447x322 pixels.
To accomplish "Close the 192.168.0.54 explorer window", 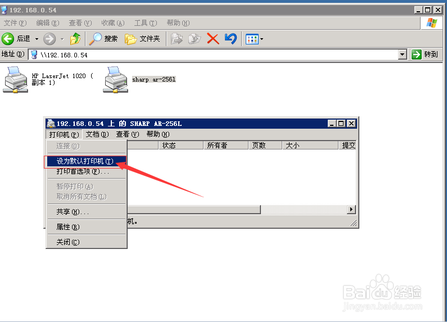I will coord(438,10).
